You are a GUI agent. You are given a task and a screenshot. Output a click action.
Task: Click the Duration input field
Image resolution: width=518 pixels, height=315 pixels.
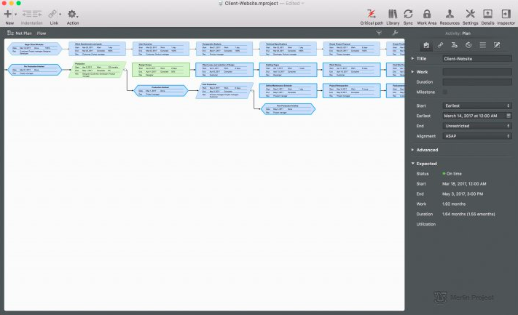(x=477, y=81)
